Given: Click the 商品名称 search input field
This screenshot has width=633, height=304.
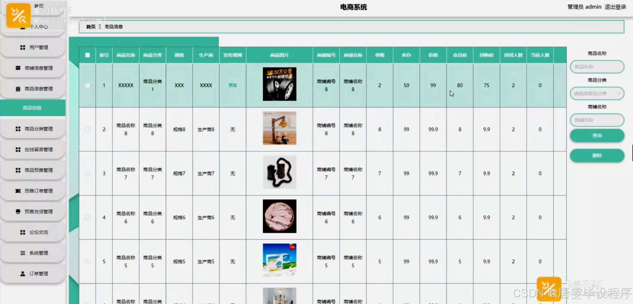Looking at the screenshot, I should point(597,67).
